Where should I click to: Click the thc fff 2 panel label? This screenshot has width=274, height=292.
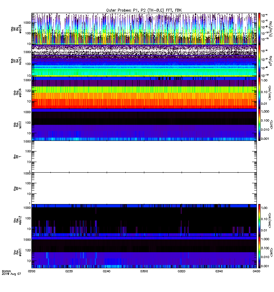point(18,188)
